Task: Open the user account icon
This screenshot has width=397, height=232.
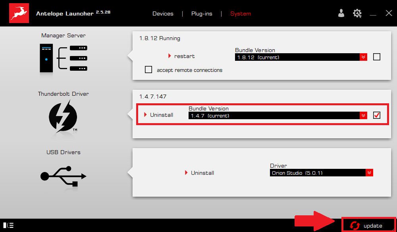Action: click(341, 13)
